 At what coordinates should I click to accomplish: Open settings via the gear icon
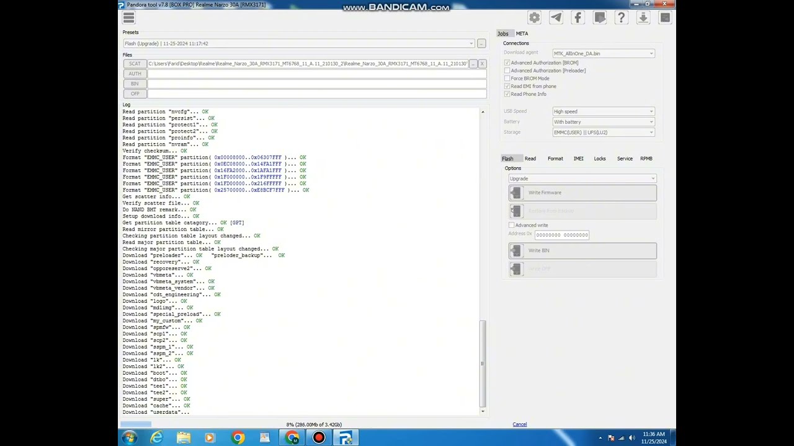point(535,18)
